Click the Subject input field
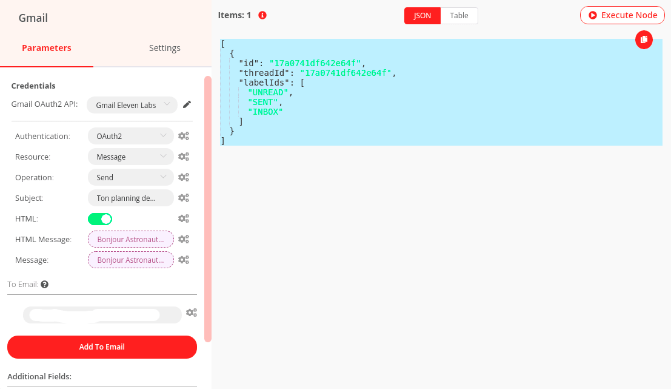Image resolution: width=671 pixels, height=389 pixels. click(130, 198)
